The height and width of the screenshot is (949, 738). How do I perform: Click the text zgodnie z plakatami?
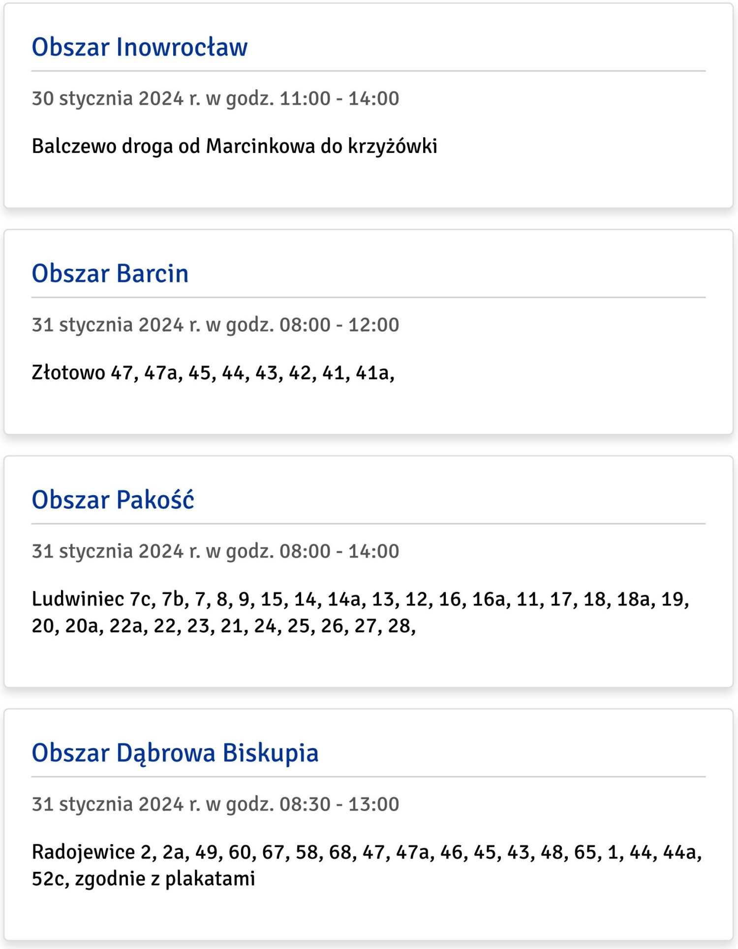pyautogui.click(x=165, y=879)
